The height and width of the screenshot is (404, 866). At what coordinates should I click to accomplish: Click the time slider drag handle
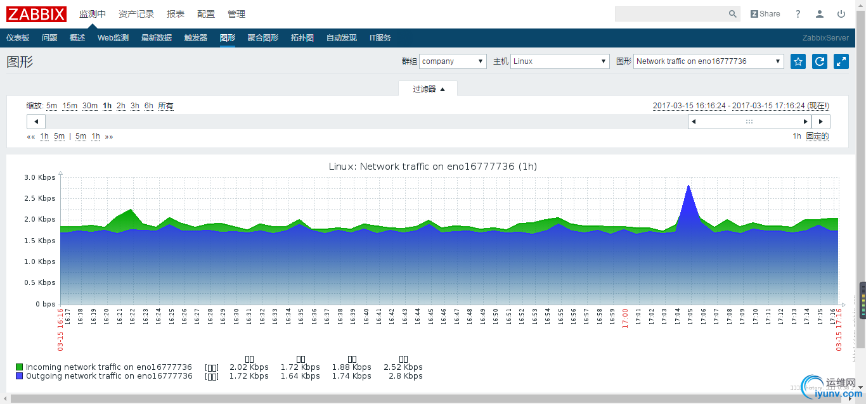coord(749,122)
